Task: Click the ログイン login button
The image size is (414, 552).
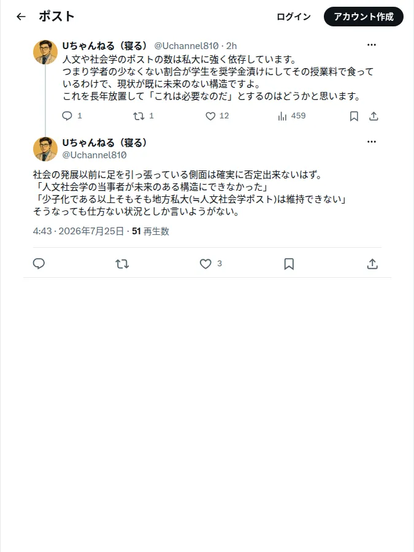Action: pos(294,17)
